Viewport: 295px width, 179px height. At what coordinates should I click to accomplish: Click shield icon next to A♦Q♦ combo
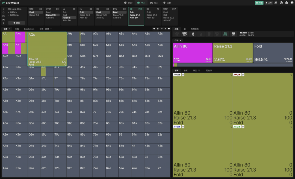(x=183, y=127)
